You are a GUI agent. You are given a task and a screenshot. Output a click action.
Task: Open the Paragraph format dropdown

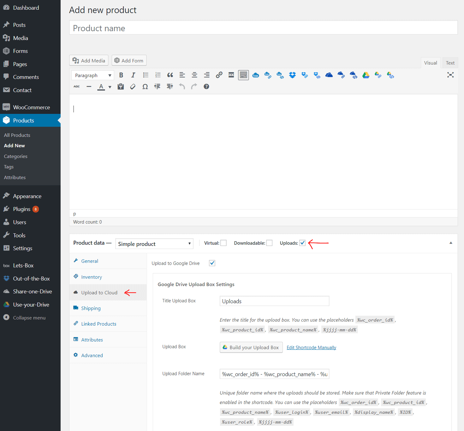point(92,75)
